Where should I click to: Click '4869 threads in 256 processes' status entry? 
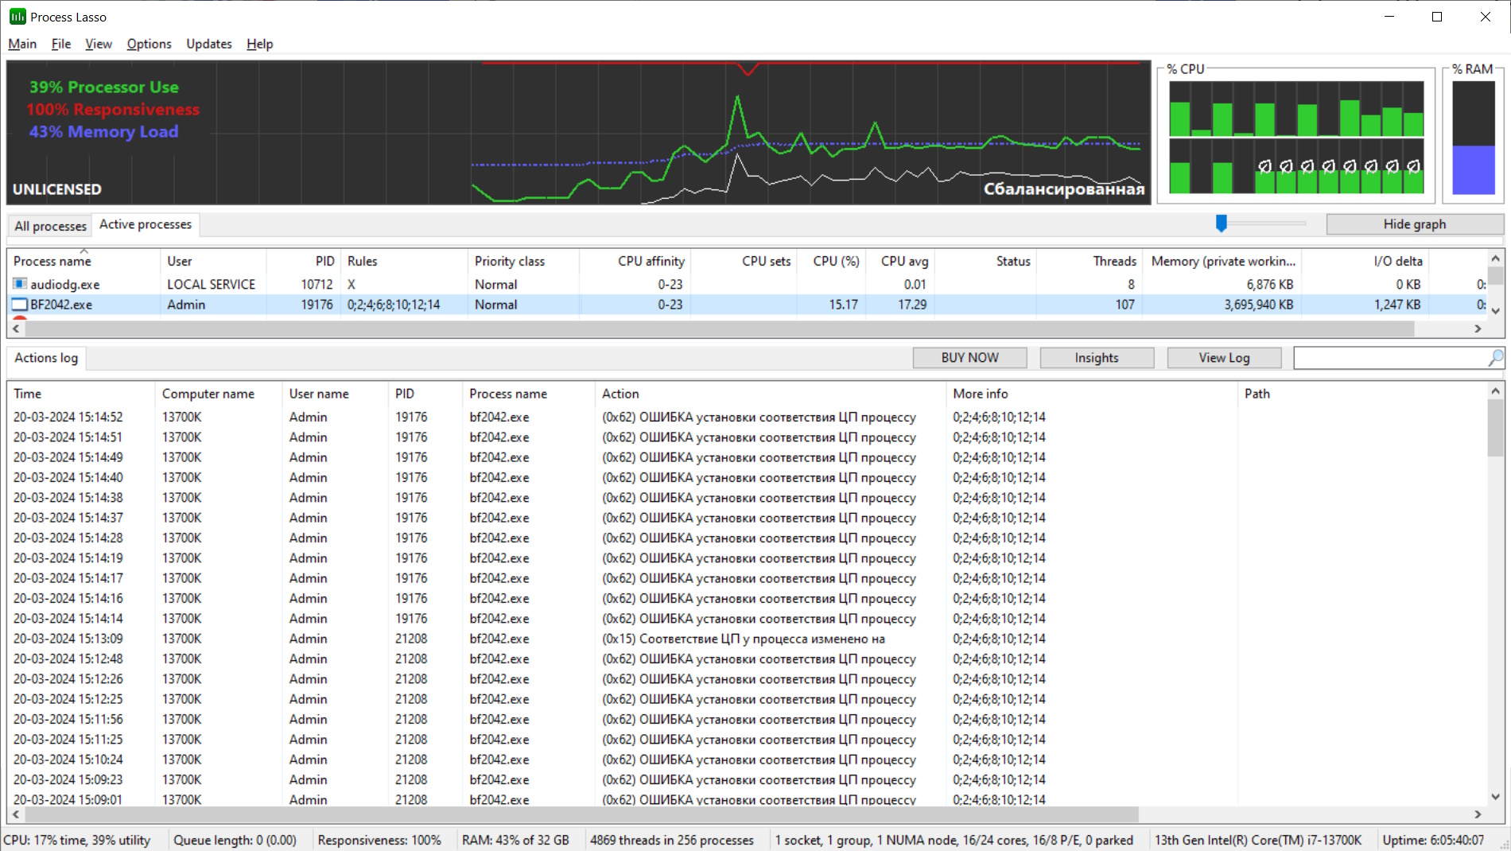[x=672, y=840]
